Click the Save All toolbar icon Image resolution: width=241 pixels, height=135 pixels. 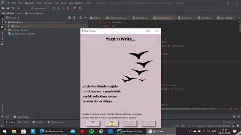[8, 8]
